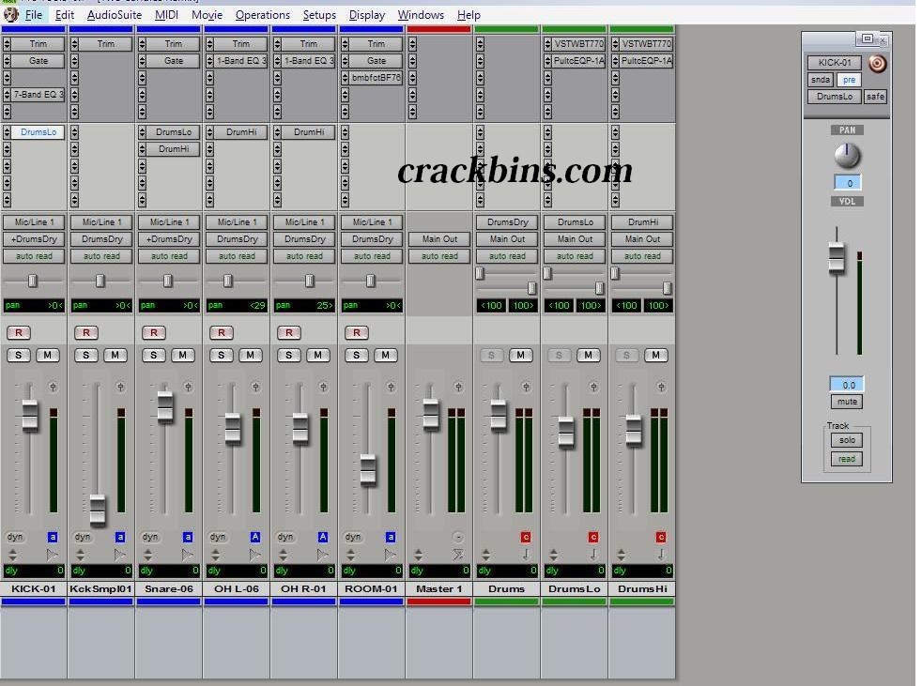Viewport: 922px width, 686px height.
Task: Open the Operations menu
Action: (x=263, y=15)
